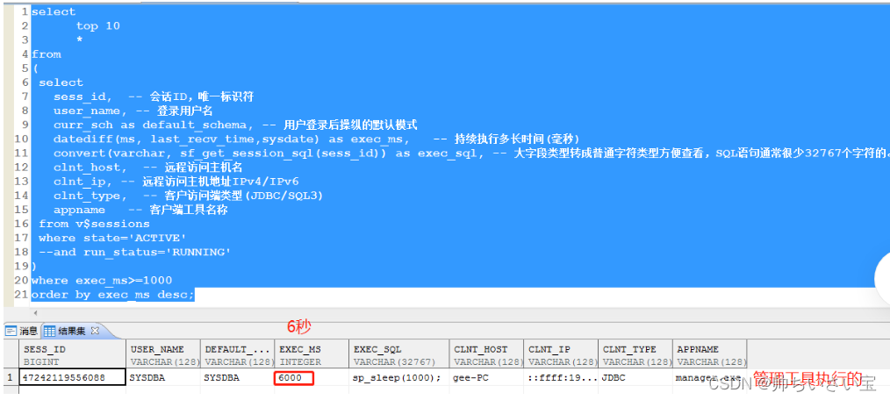
Task: Click the 'where exec_ms>=1000' code line
Action: (x=102, y=281)
